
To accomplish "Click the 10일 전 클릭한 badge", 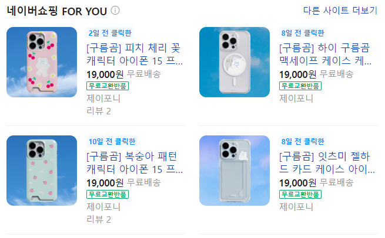I will pyautogui.click(x=112, y=141).
